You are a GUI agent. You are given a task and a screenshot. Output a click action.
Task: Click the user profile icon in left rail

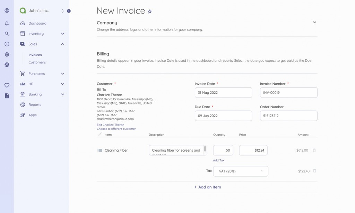(7, 10)
